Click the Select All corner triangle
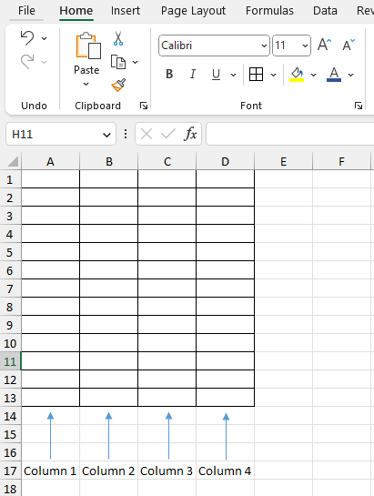The image size is (374, 496). click(x=13, y=162)
